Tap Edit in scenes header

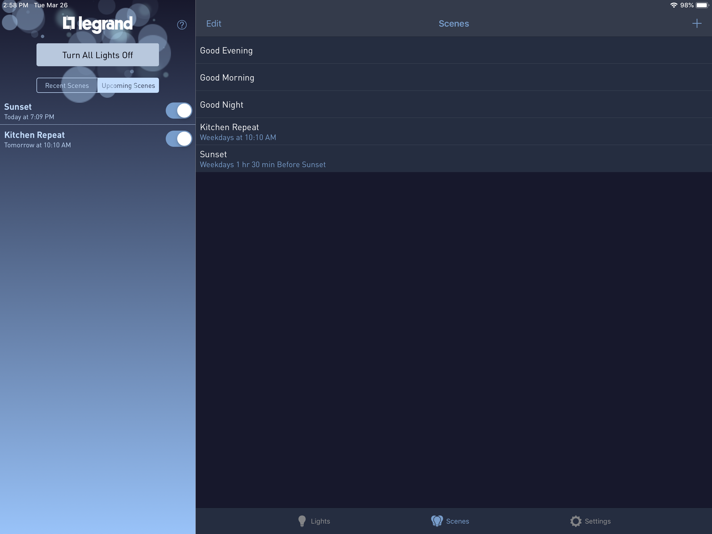tap(214, 23)
